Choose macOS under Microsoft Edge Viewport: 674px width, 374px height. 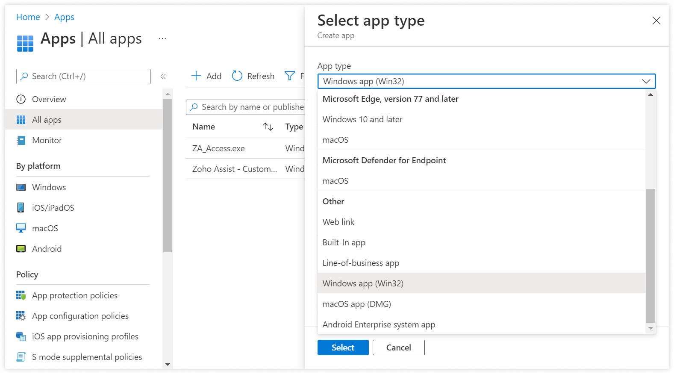[482, 140]
